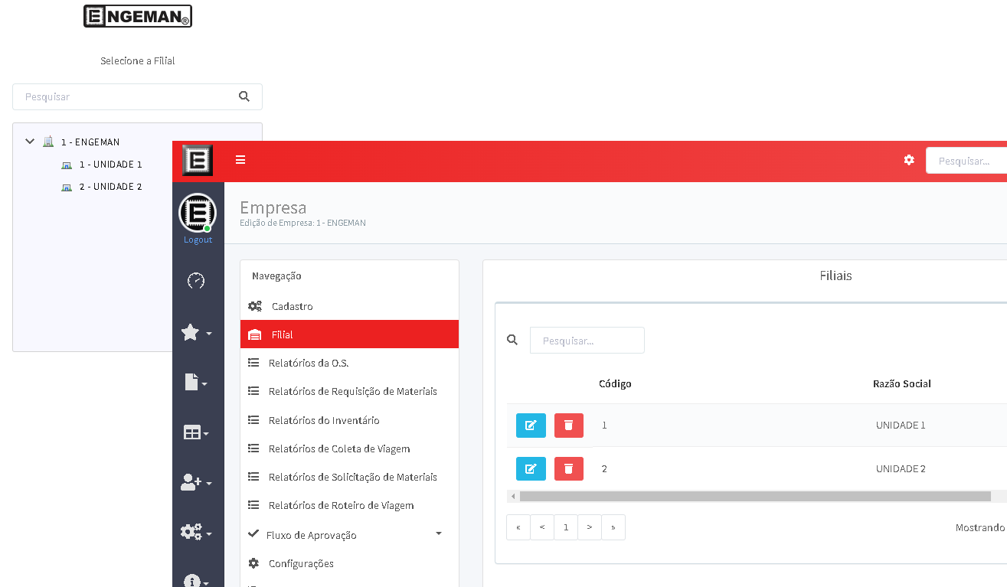
Task: Expand the add-user sidebar menu
Action: [196, 483]
